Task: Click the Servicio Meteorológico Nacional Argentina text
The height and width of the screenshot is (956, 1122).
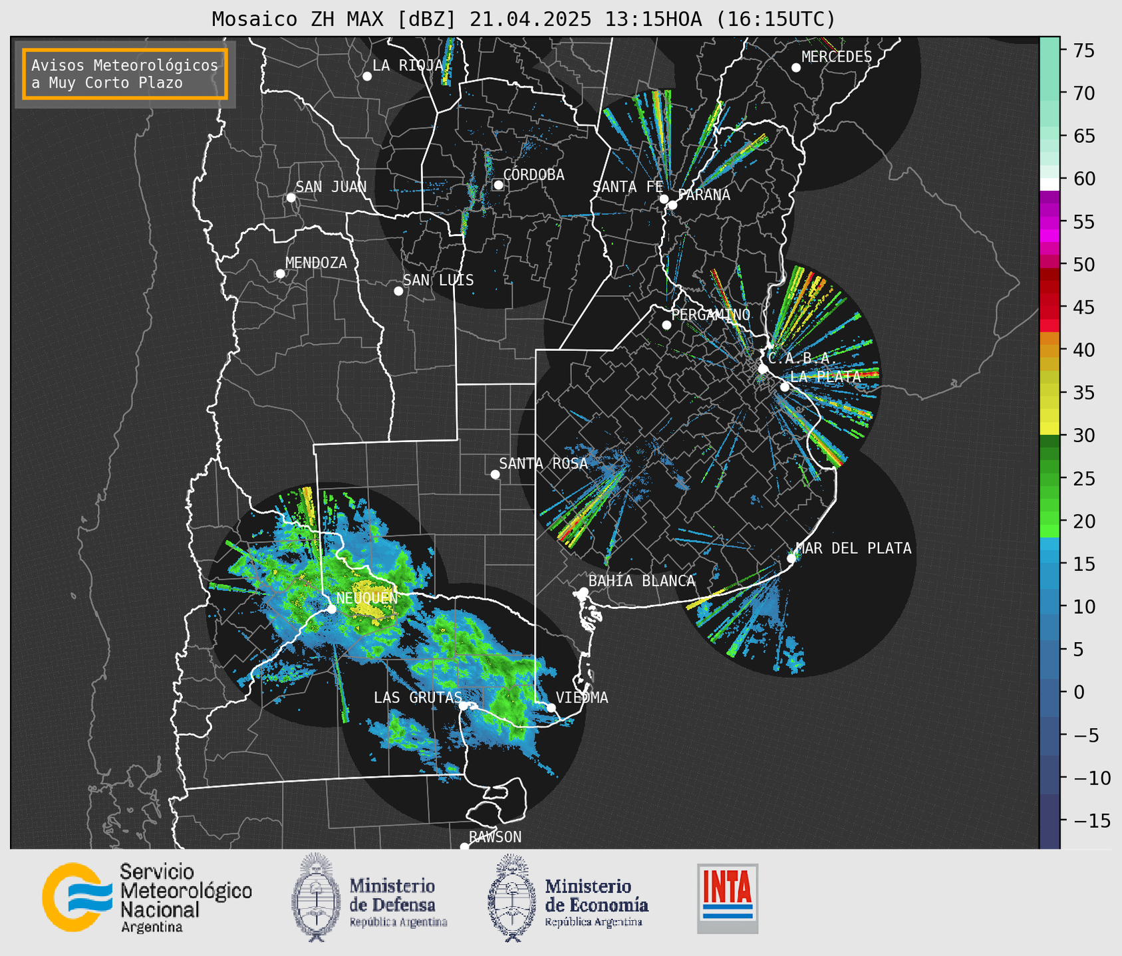Action: pos(186,897)
